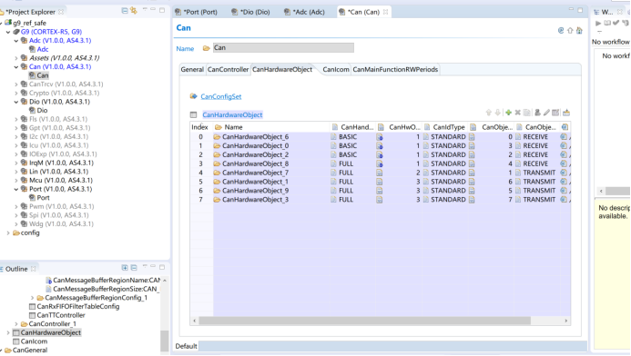The height and width of the screenshot is (356, 631).
Task: Collapse all in Project Explorer toolbar
Action: click(x=125, y=11)
